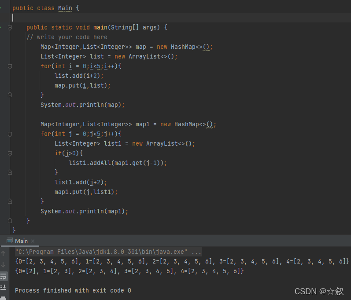351x300 pixels.
Task: Click the class name Main in the editor
Action: click(65, 8)
